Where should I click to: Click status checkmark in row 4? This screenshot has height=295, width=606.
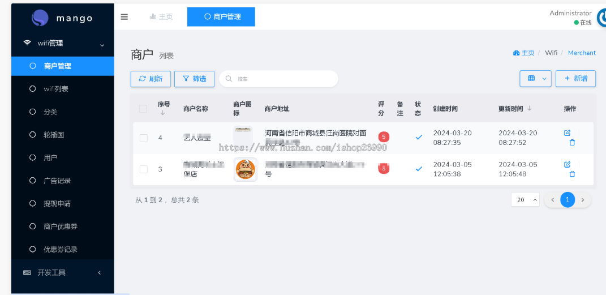419,137
